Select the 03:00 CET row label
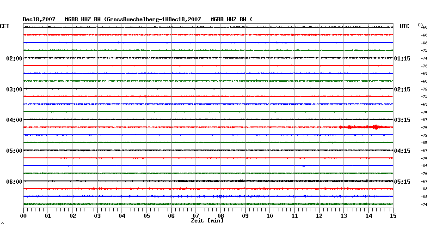The width and height of the screenshot is (430, 228). (x=14, y=90)
